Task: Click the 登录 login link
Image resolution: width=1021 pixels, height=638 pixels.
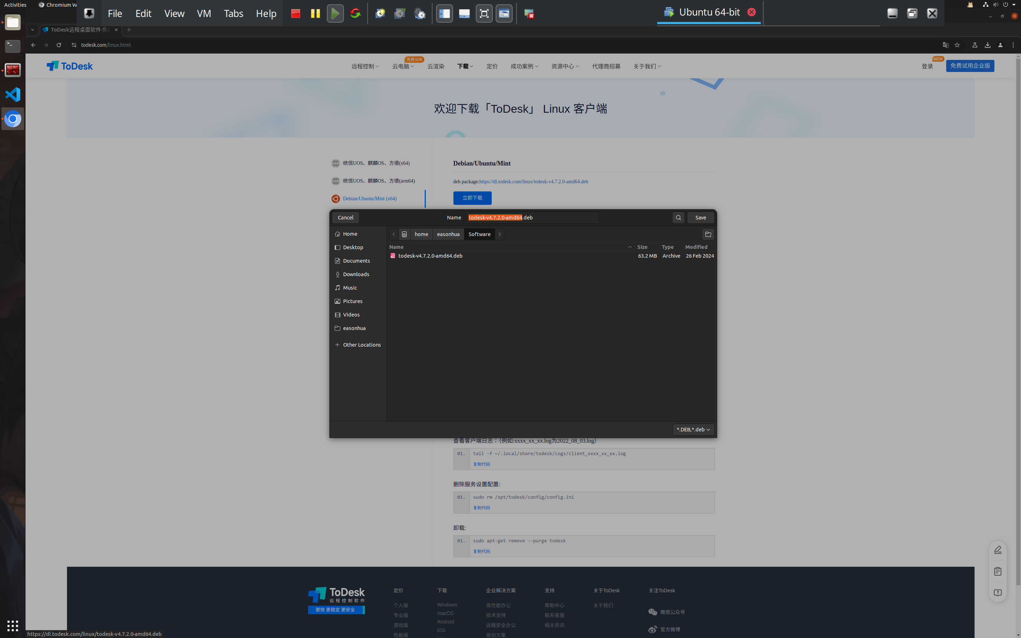Action: point(927,66)
